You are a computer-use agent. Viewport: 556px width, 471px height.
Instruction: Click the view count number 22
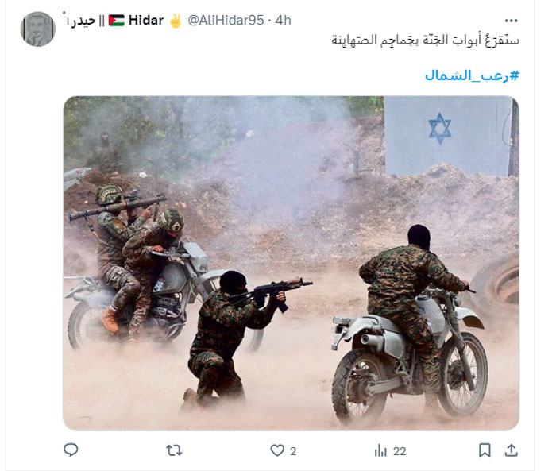click(x=400, y=451)
